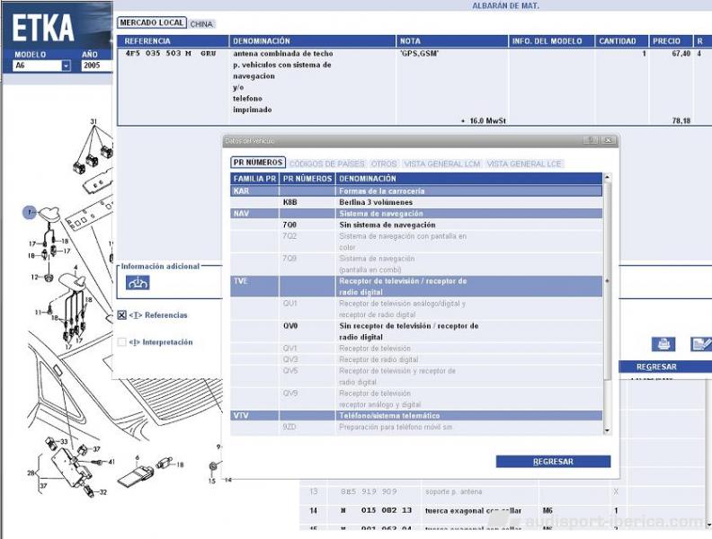Select the Denominación column header in parts table
This screenshot has height=539, width=712.
click(313, 40)
